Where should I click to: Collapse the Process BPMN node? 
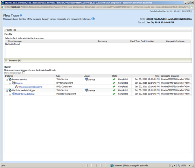[10, 83]
